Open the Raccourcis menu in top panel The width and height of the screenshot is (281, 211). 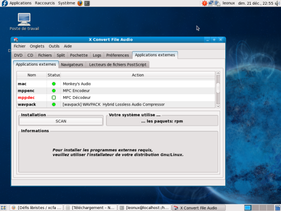[45, 3]
